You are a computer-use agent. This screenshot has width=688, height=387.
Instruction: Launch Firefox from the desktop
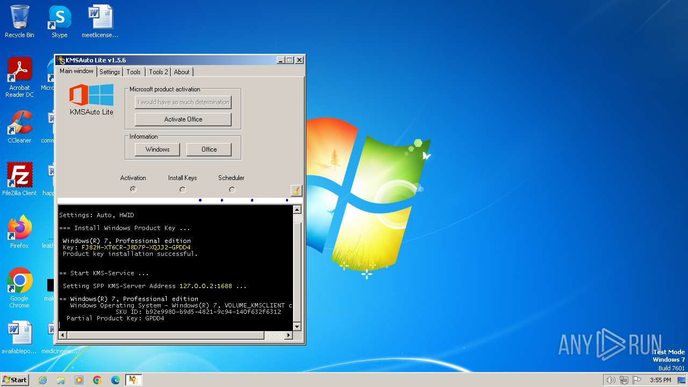coord(19,232)
